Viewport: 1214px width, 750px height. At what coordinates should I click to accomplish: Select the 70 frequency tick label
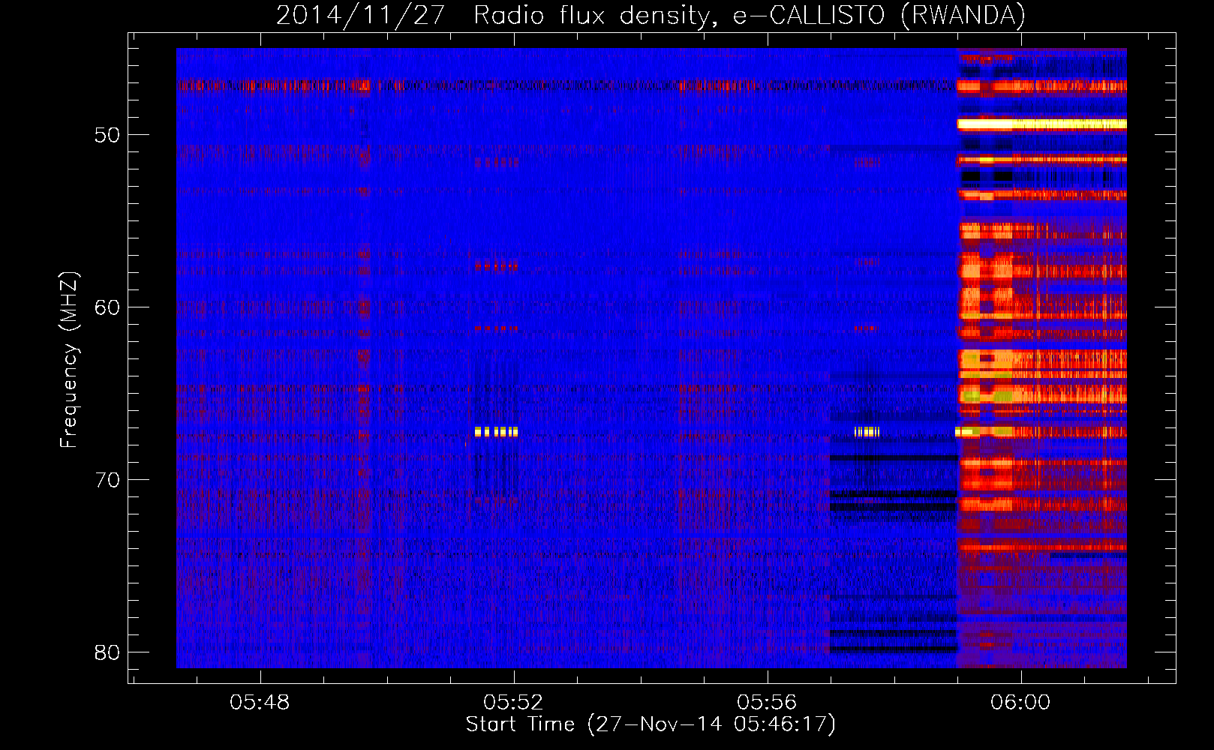[107, 480]
